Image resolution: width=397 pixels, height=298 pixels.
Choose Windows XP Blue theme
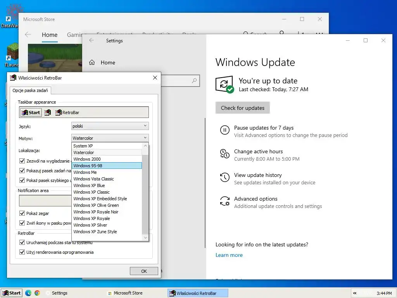point(107,185)
